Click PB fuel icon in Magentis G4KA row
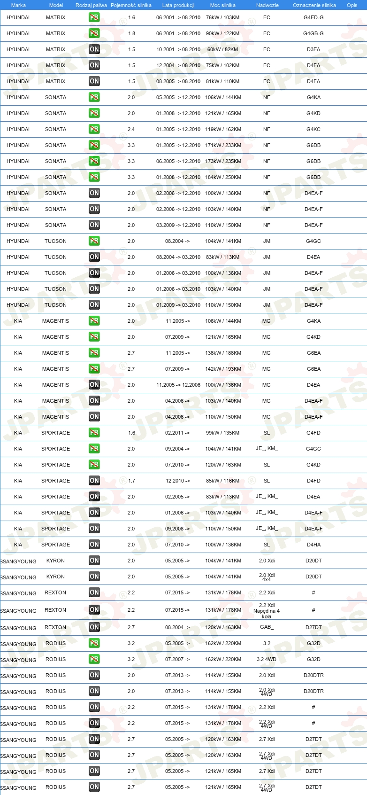The image size is (367, 795). (x=94, y=321)
